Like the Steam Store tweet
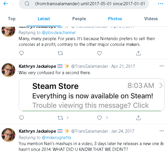The image size is (168, 152). point(99,118)
